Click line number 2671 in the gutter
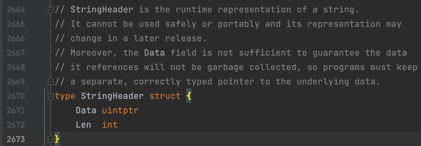 [x=16, y=110]
